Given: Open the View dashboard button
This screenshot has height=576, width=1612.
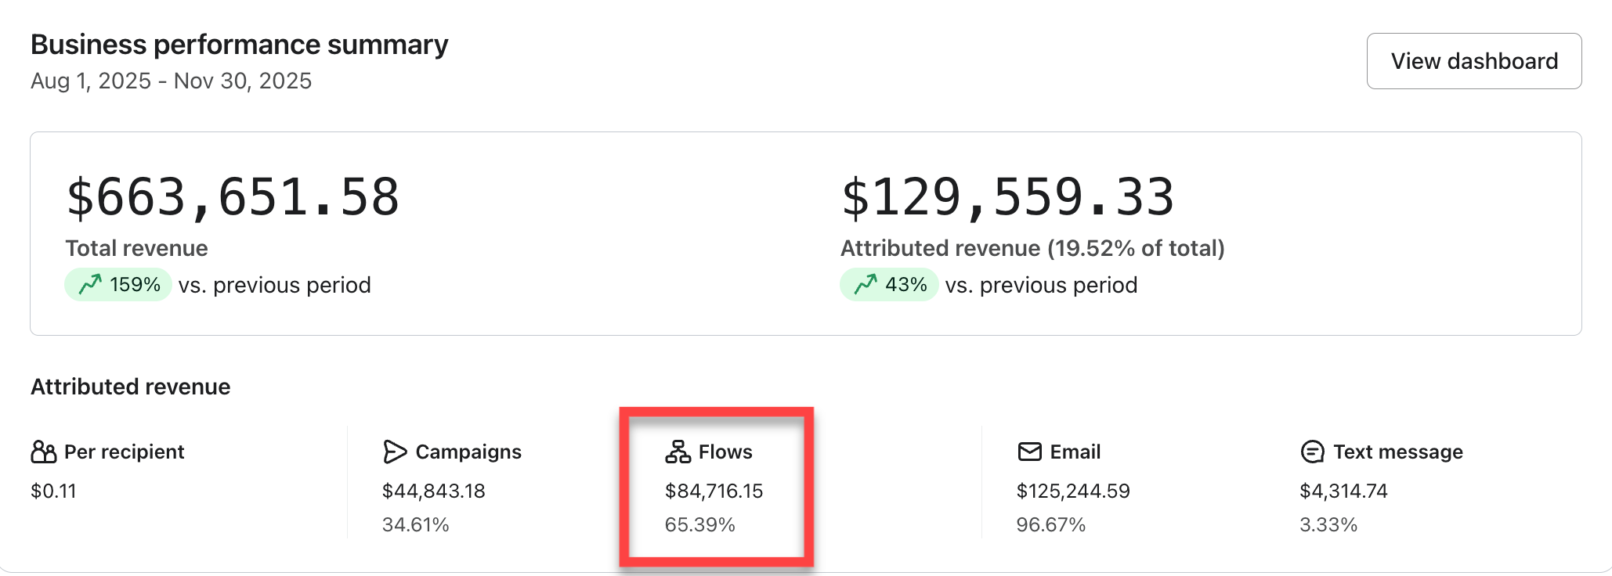Looking at the screenshot, I should (x=1473, y=61).
